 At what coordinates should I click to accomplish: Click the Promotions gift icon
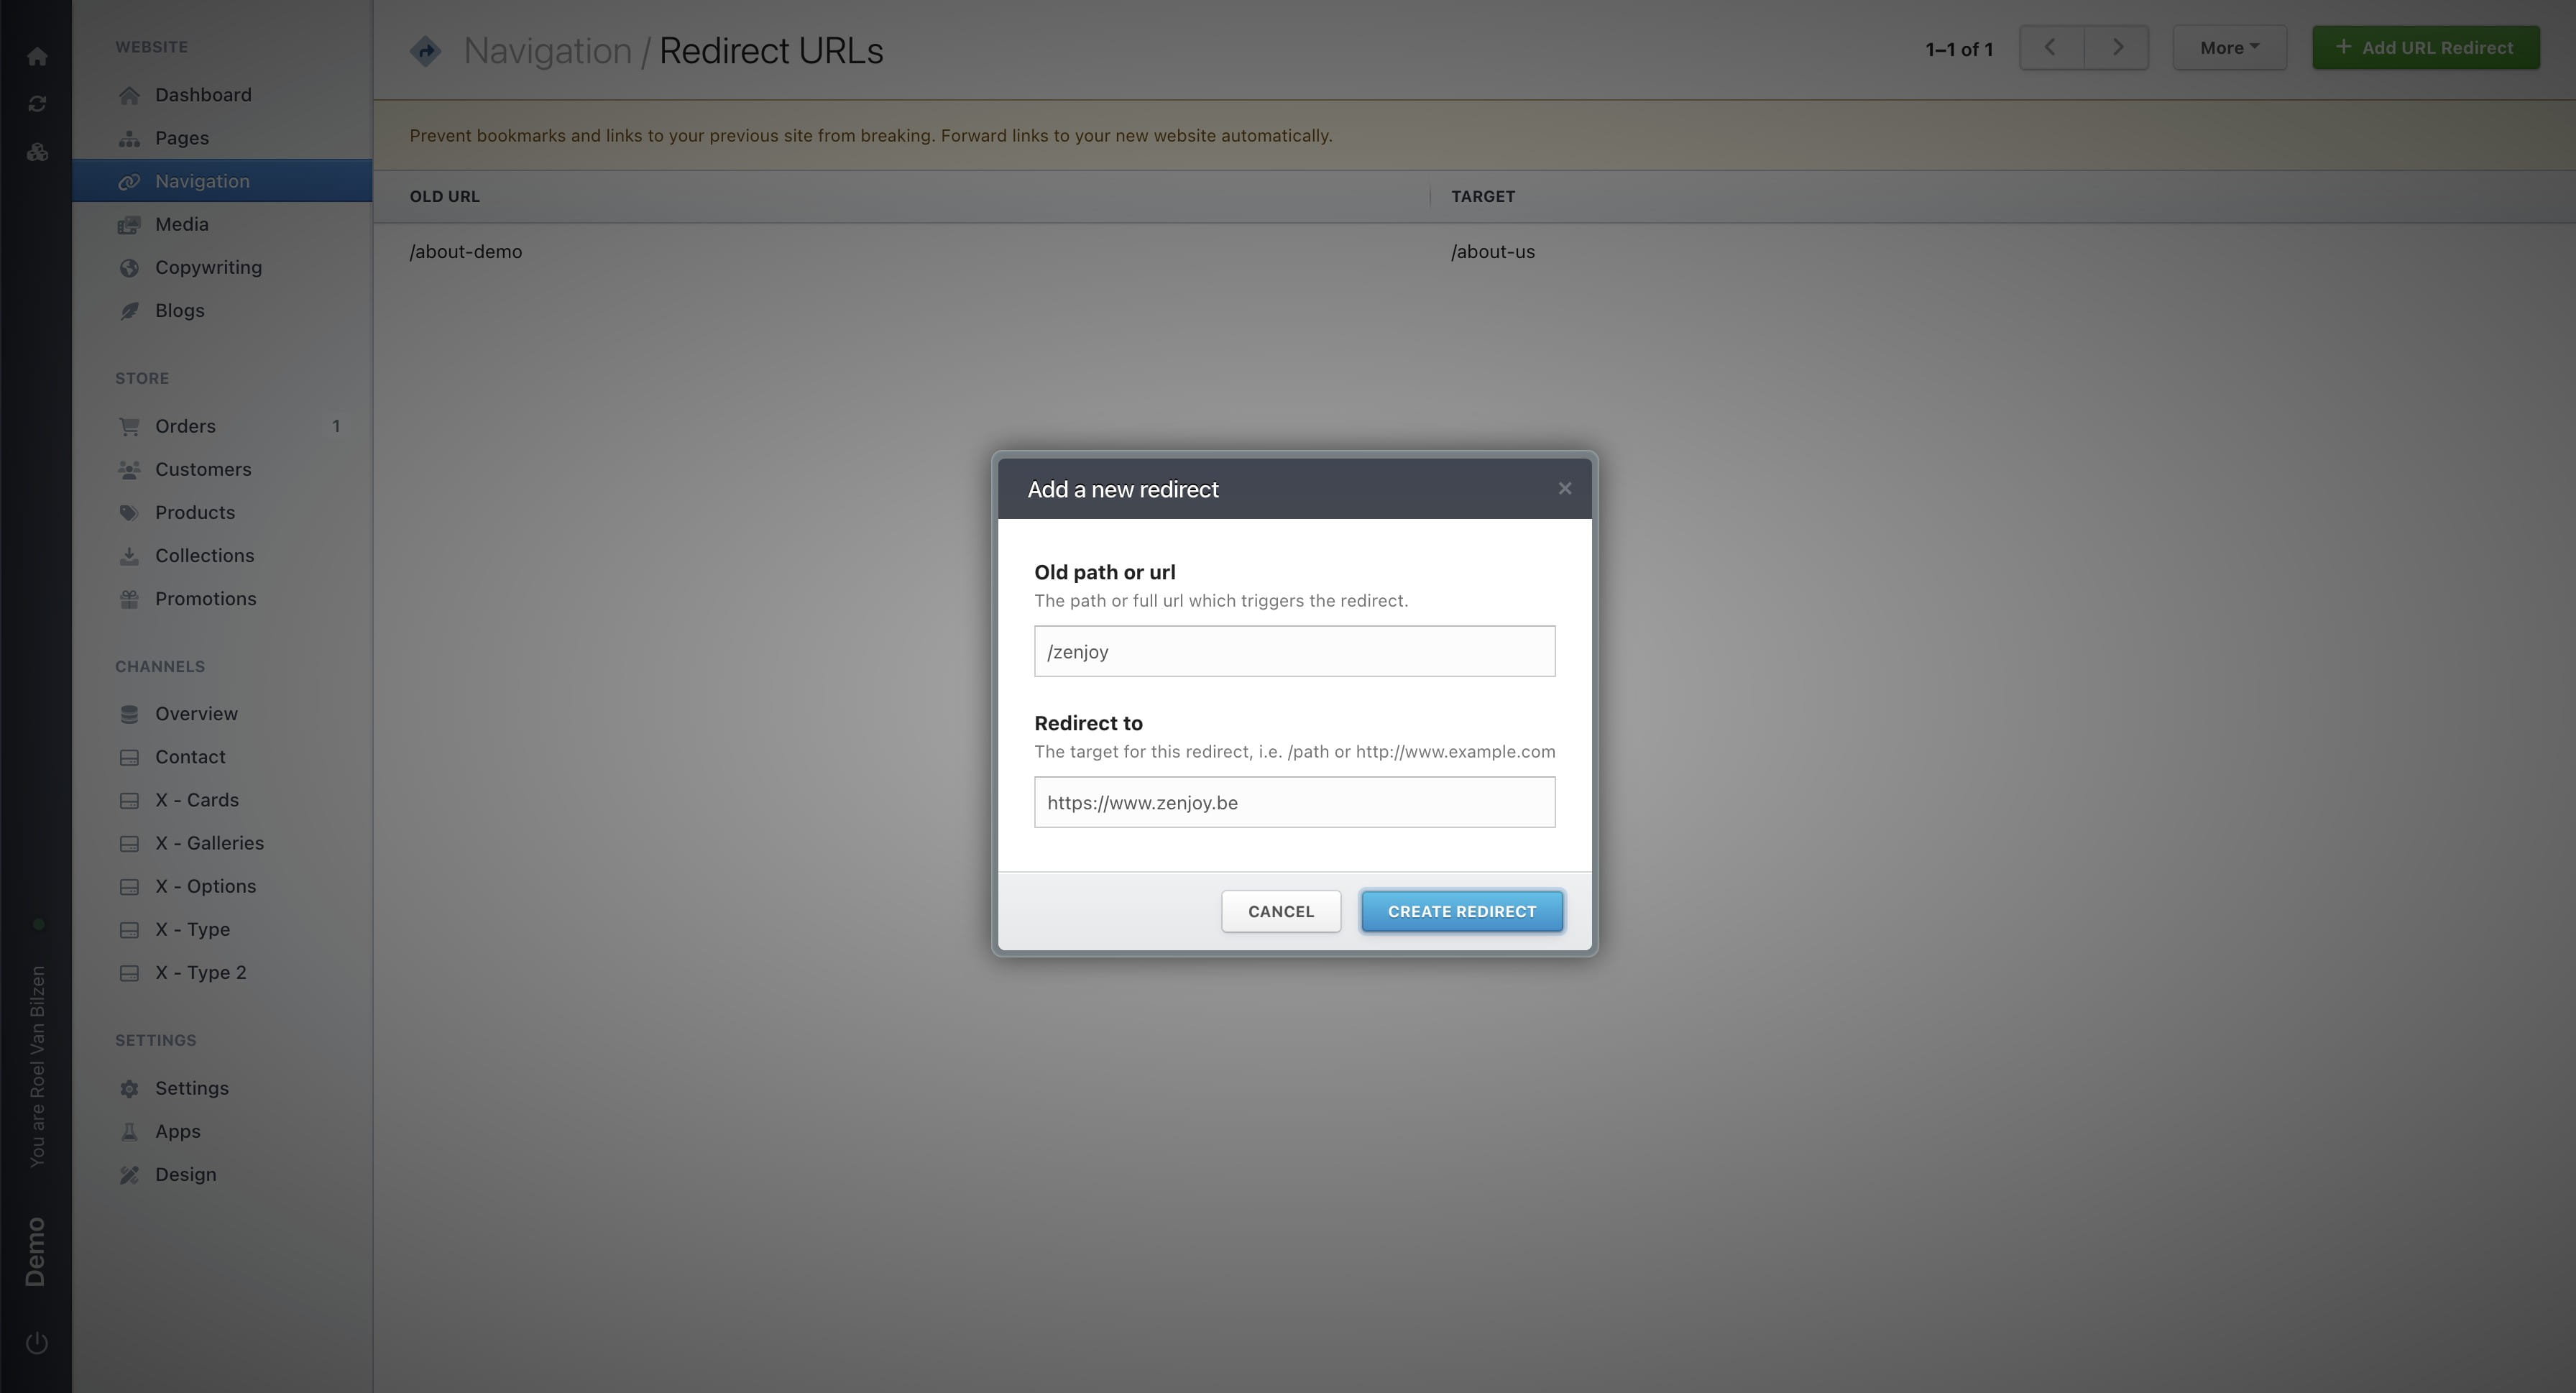pos(130,598)
